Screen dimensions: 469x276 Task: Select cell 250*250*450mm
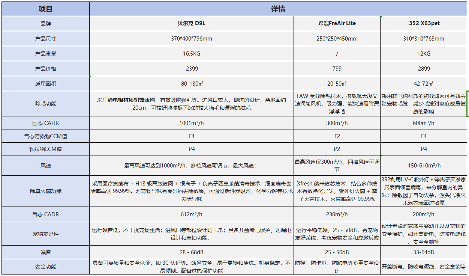tap(337, 39)
